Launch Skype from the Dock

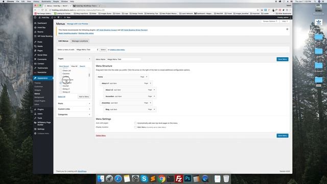coord(144,178)
